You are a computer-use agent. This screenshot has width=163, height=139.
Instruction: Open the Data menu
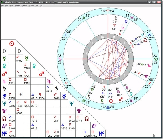11,5
